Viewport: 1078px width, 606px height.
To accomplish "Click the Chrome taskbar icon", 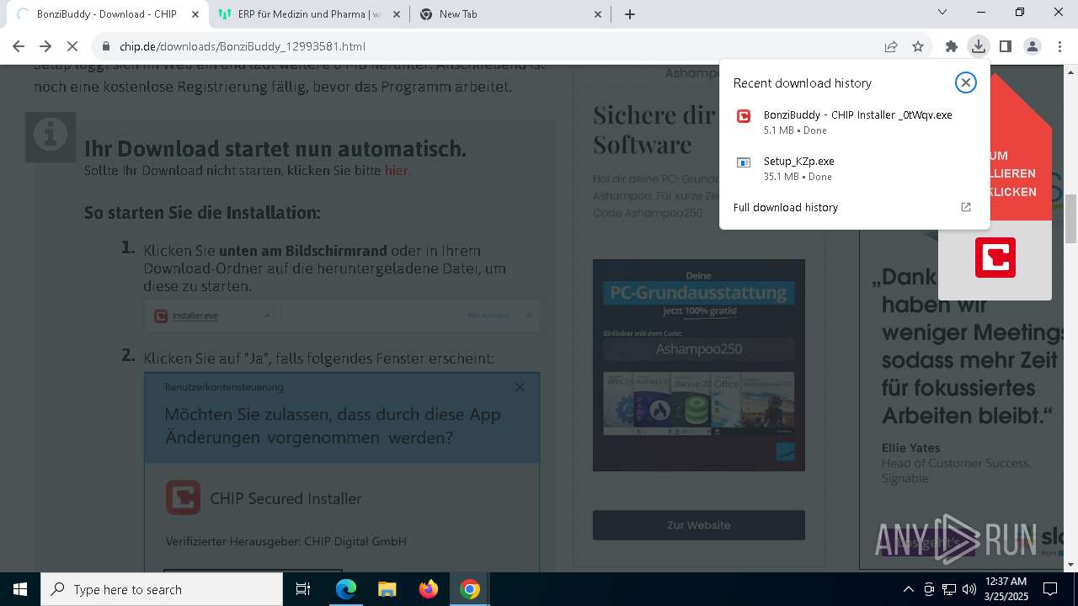I will (x=470, y=589).
